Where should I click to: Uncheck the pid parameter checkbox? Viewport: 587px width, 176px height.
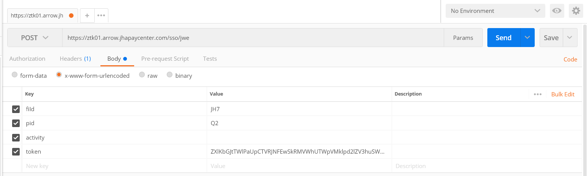[16, 123]
